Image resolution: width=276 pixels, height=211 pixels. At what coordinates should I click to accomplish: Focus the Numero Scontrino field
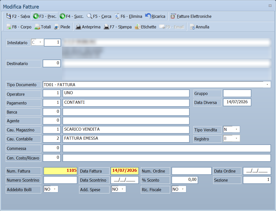click(60, 180)
